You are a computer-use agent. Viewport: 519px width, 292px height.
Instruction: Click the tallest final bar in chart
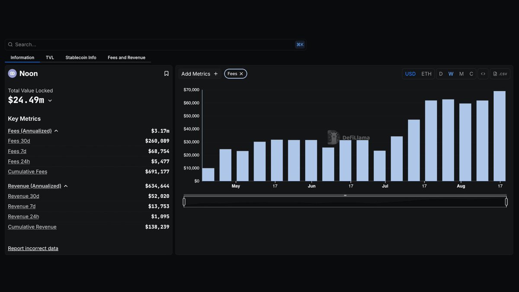(500, 136)
